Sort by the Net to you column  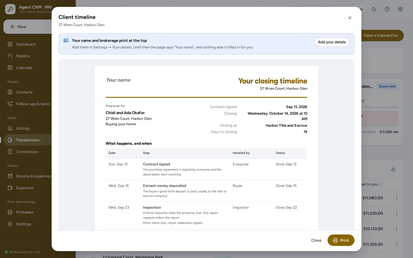pyautogui.click(x=372, y=184)
